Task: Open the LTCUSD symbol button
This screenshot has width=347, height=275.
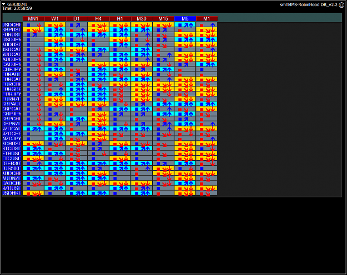Action: coord(12,159)
